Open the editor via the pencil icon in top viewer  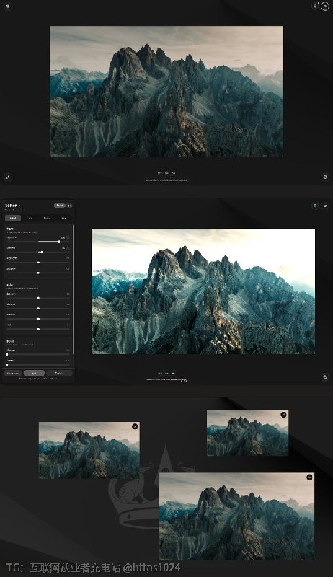coord(7,177)
